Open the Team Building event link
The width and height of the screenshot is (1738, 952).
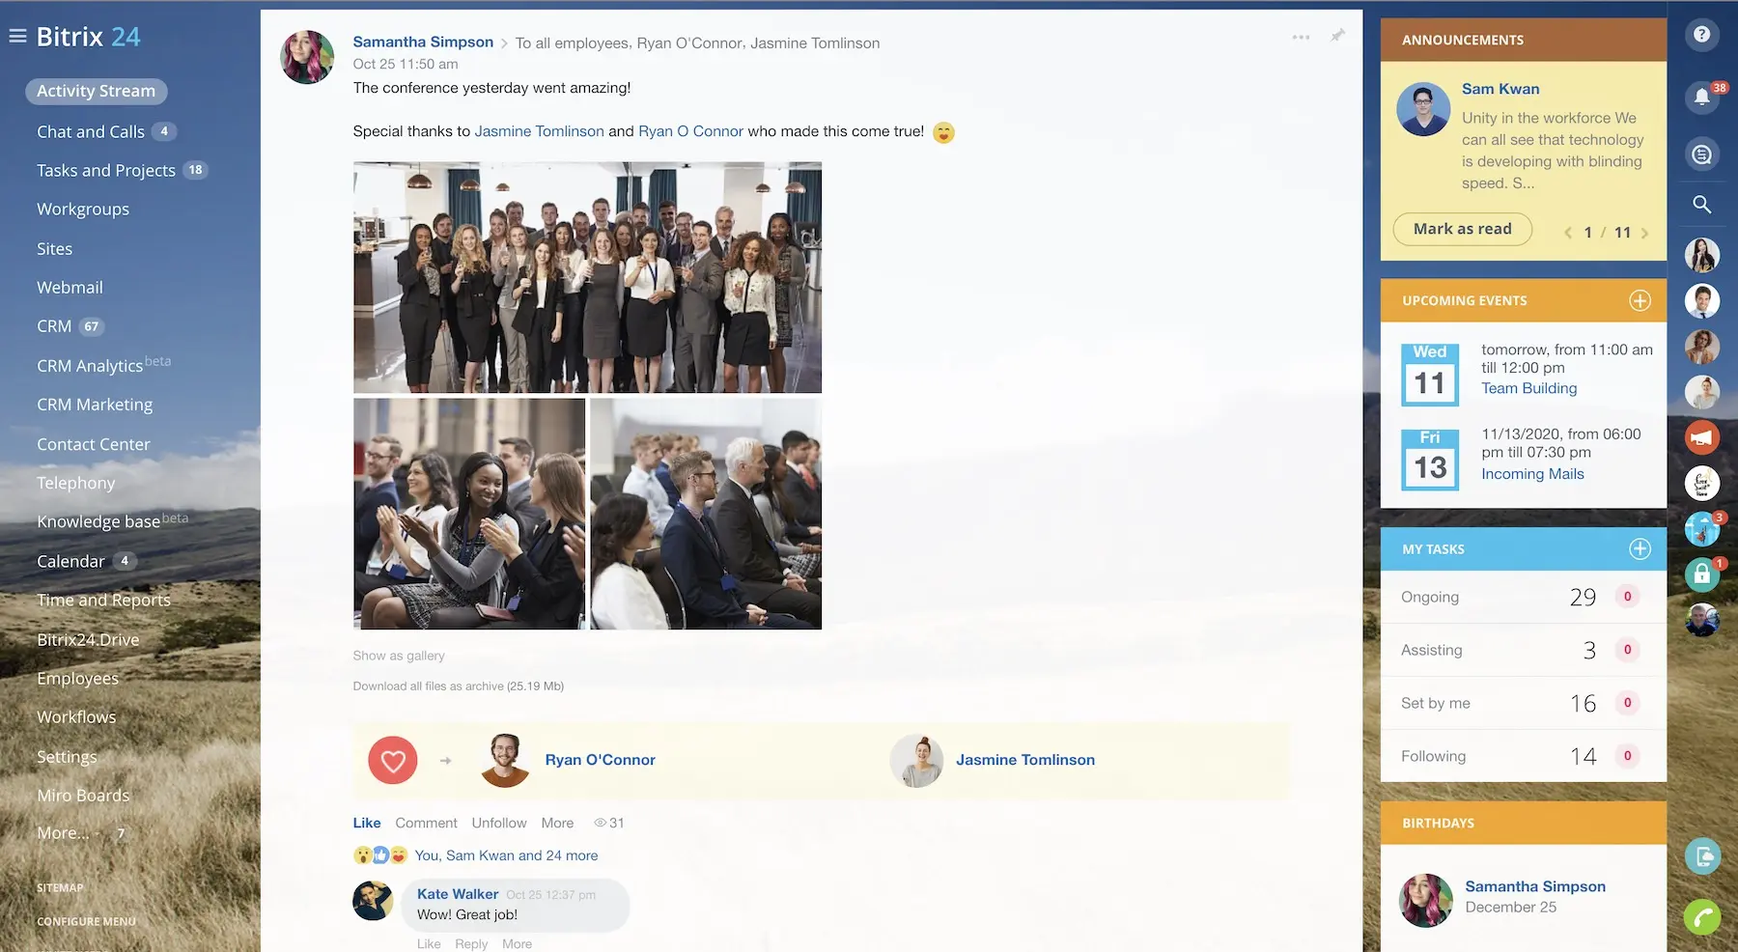(1528, 388)
